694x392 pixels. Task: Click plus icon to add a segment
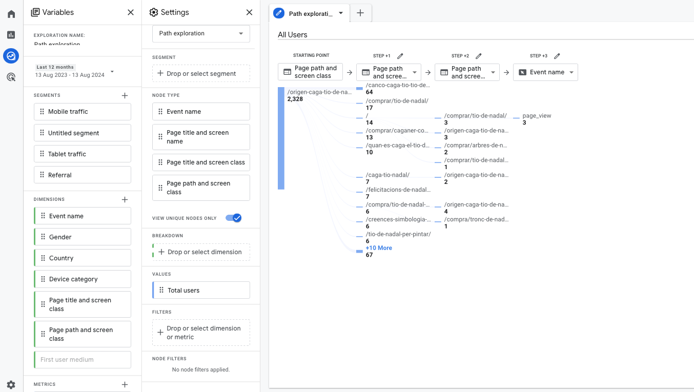pos(125,95)
